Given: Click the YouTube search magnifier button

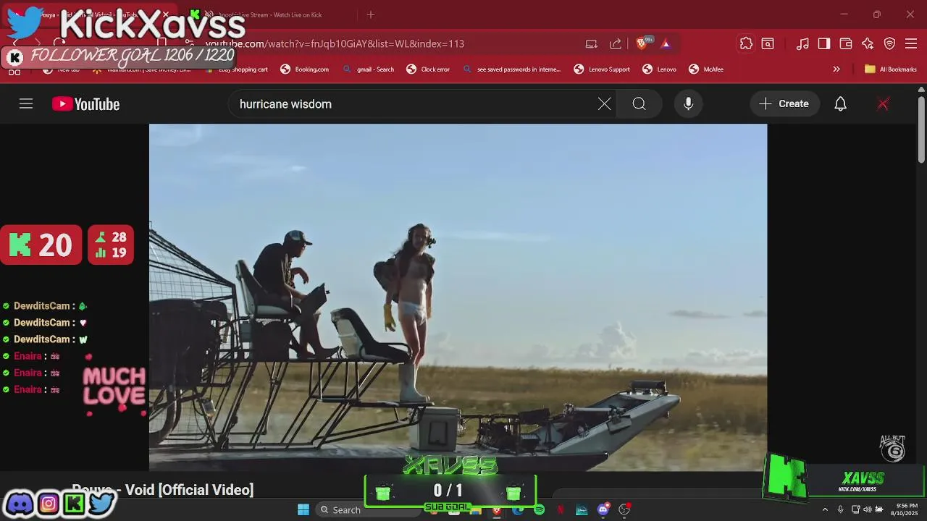Looking at the screenshot, I should [x=639, y=104].
